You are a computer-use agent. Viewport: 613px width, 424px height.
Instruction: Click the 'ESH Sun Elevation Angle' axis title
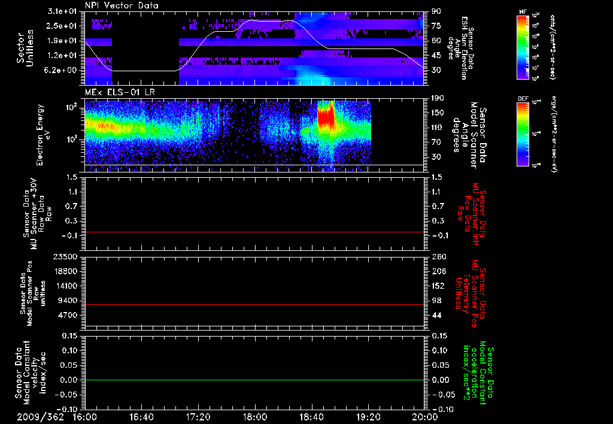point(458,48)
